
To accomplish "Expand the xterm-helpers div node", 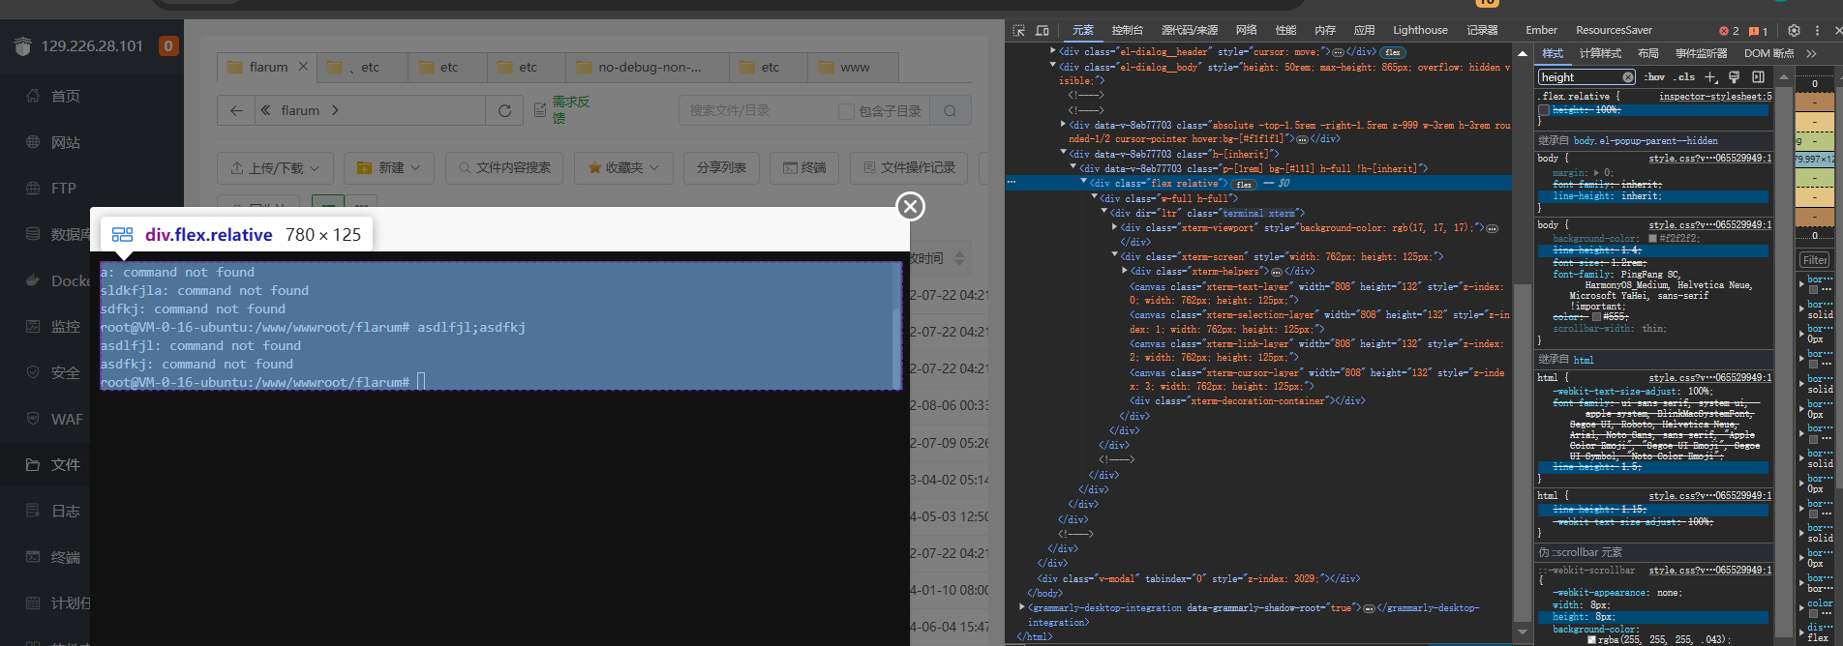I will 1124,272.
